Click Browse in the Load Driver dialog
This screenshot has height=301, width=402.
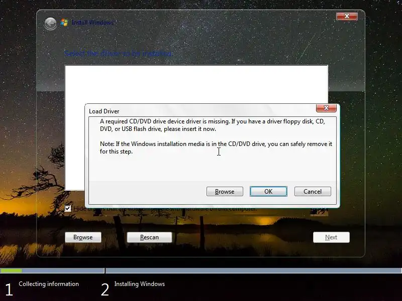(x=225, y=192)
